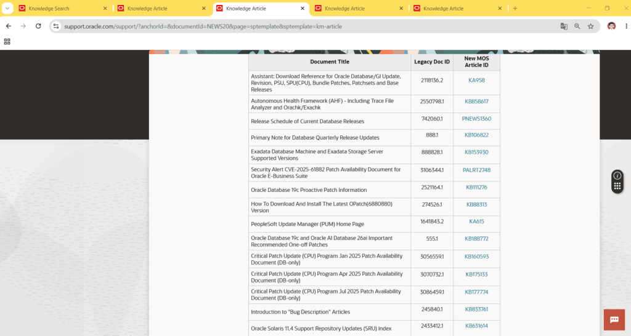
Task: Open article link KB833761
Action: click(x=476, y=310)
